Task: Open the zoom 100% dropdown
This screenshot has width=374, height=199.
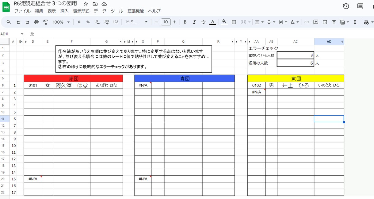Action: tap(61, 22)
